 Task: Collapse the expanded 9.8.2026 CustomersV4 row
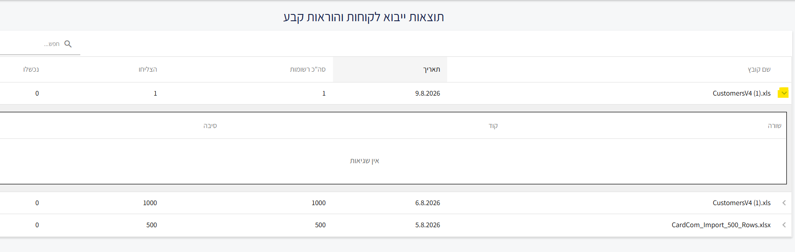pos(783,93)
